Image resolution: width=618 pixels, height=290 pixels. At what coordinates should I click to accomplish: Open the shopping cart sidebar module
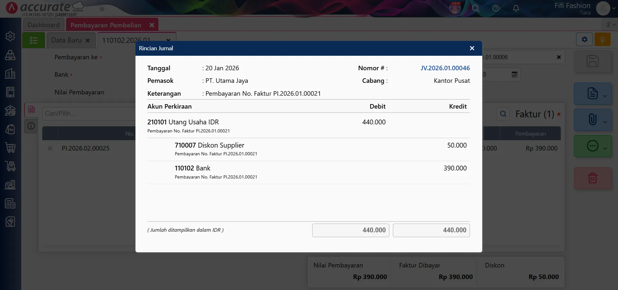pos(10,148)
